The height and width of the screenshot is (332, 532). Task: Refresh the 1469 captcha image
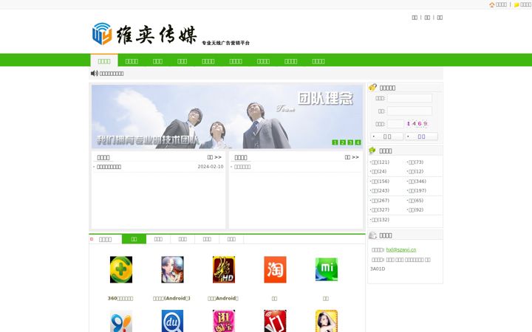tap(417, 124)
